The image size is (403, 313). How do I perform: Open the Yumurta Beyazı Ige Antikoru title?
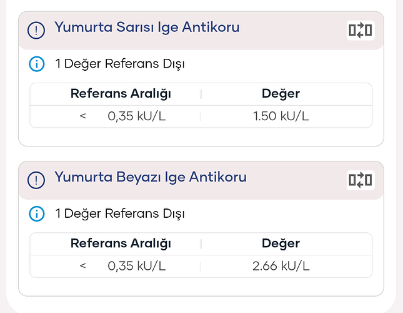point(151,177)
